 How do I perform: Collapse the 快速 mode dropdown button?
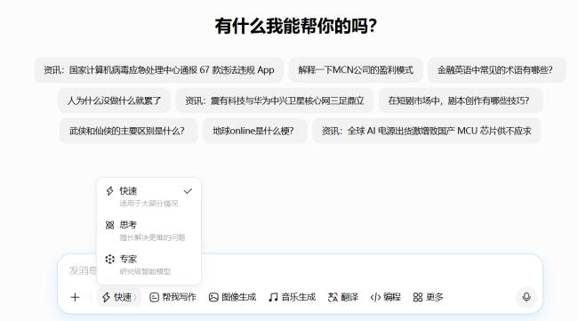point(118,297)
